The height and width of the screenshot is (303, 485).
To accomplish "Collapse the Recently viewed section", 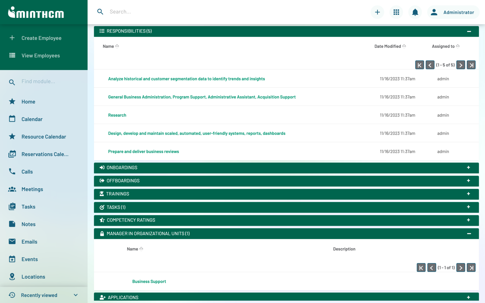I will pyautogui.click(x=75, y=295).
